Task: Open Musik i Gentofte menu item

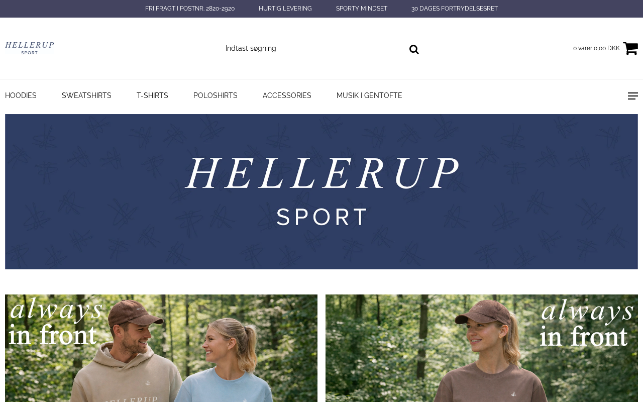Action: coord(369,95)
